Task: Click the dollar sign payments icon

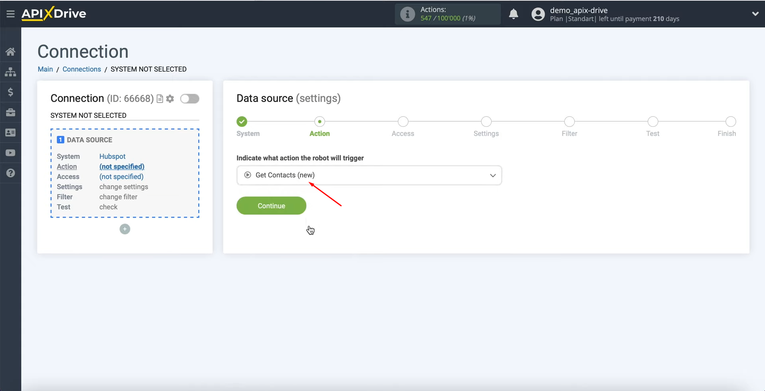Action: tap(10, 92)
